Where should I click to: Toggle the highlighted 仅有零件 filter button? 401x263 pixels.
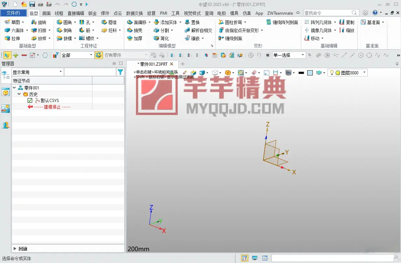[99, 55]
